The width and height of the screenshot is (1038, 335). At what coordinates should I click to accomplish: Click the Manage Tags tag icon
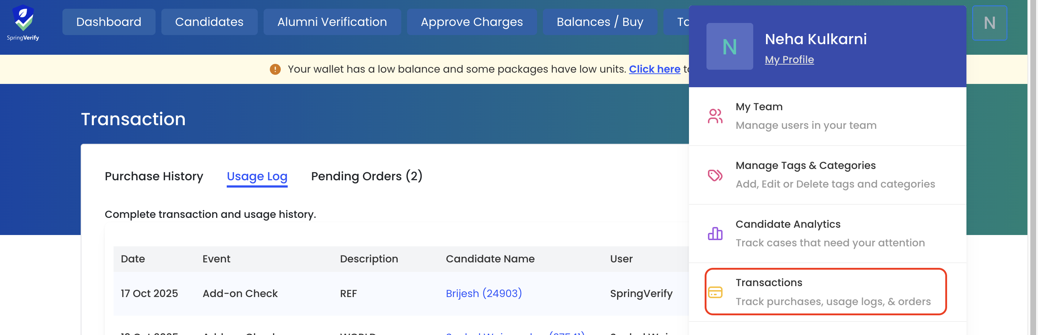click(715, 175)
